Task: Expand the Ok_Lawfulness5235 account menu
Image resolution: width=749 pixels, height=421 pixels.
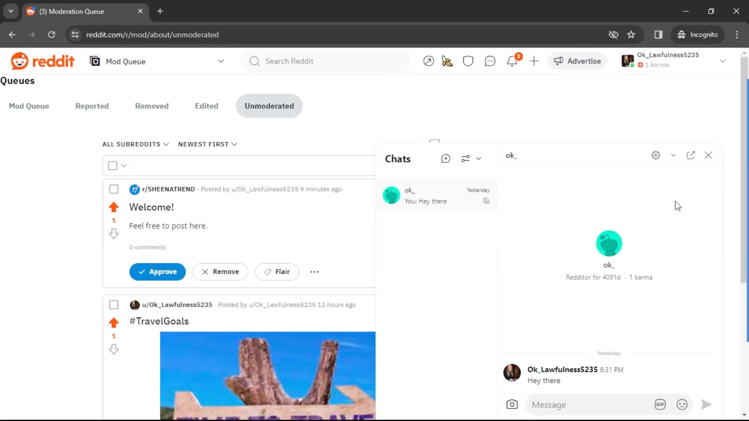Action: pos(723,61)
